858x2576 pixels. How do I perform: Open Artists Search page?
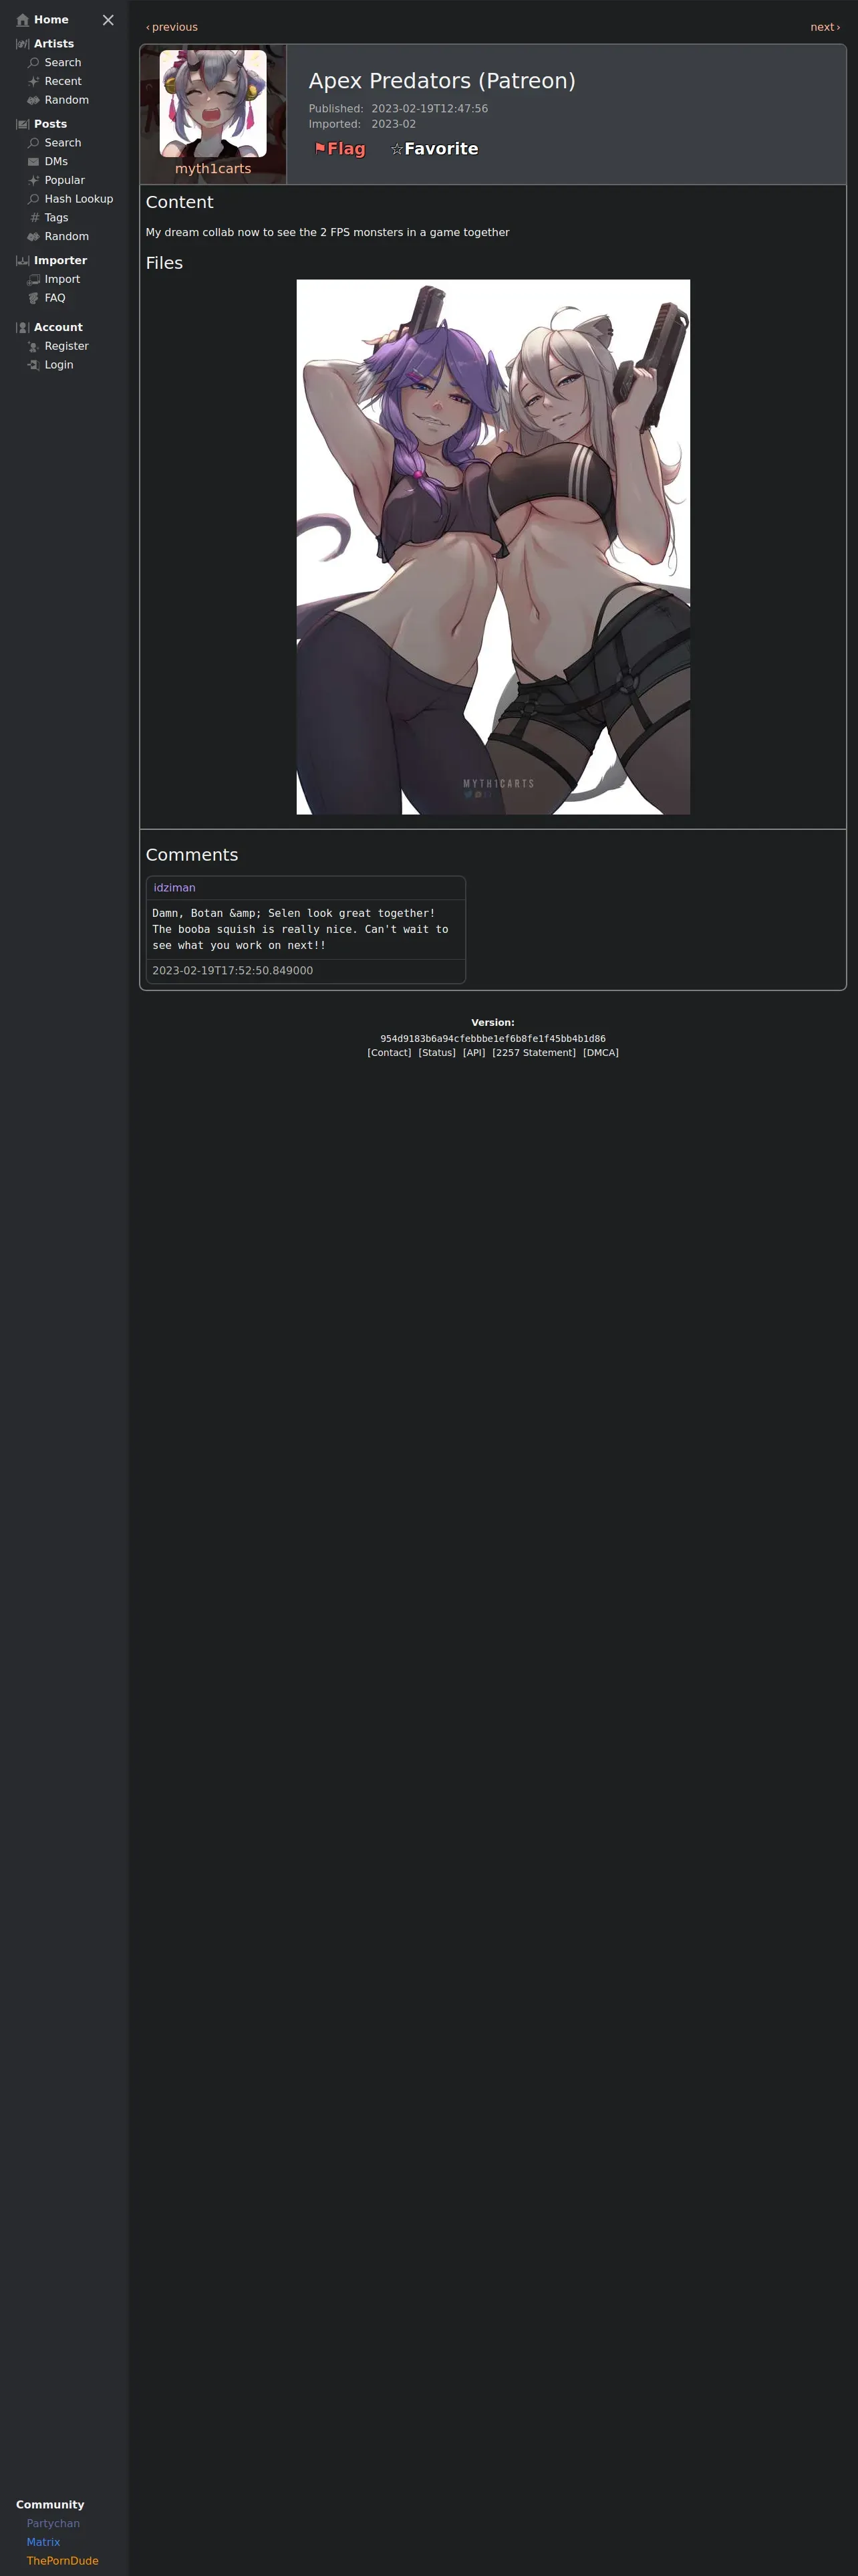(63, 63)
